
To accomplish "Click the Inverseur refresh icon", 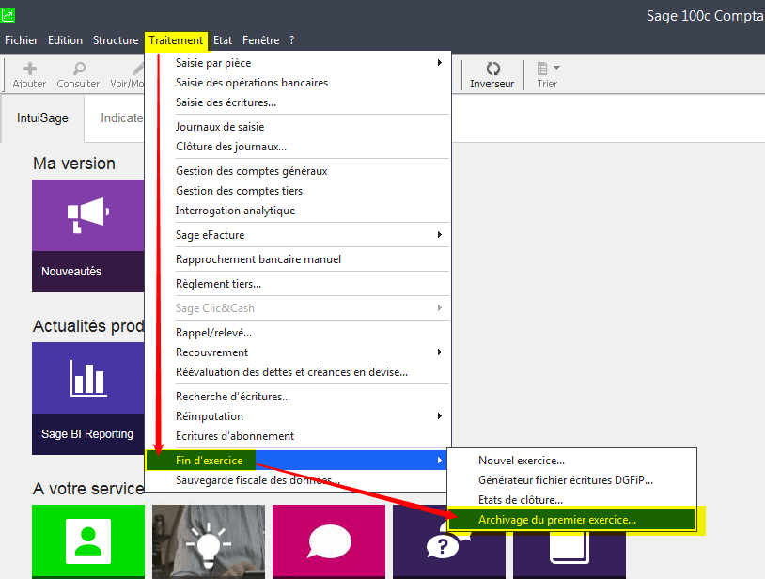I will (x=492, y=70).
